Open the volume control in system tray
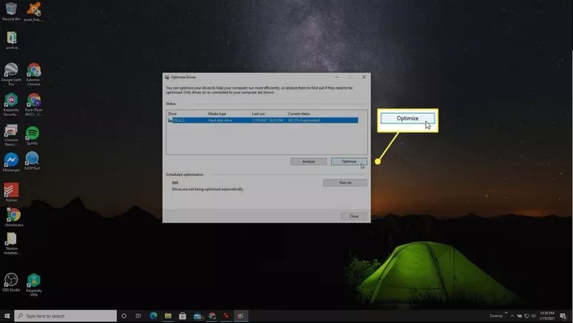The width and height of the screenshot is (573, 323). [x=534, y=316]
